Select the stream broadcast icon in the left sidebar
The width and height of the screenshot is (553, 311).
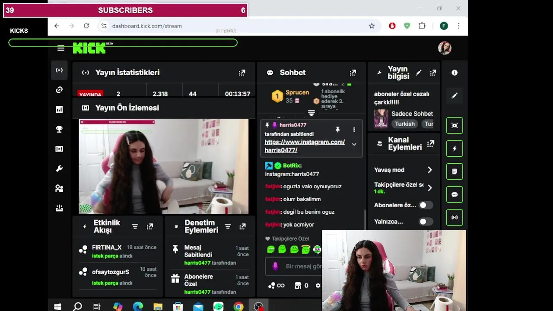[x=59, y=70]
